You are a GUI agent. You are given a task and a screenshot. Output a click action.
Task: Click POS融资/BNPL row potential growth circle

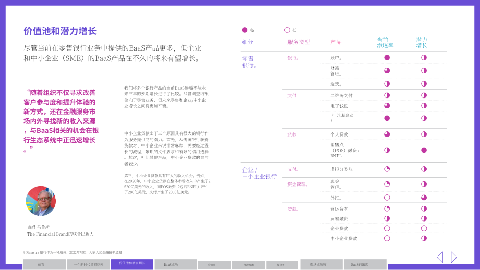(x=424, y=150)
